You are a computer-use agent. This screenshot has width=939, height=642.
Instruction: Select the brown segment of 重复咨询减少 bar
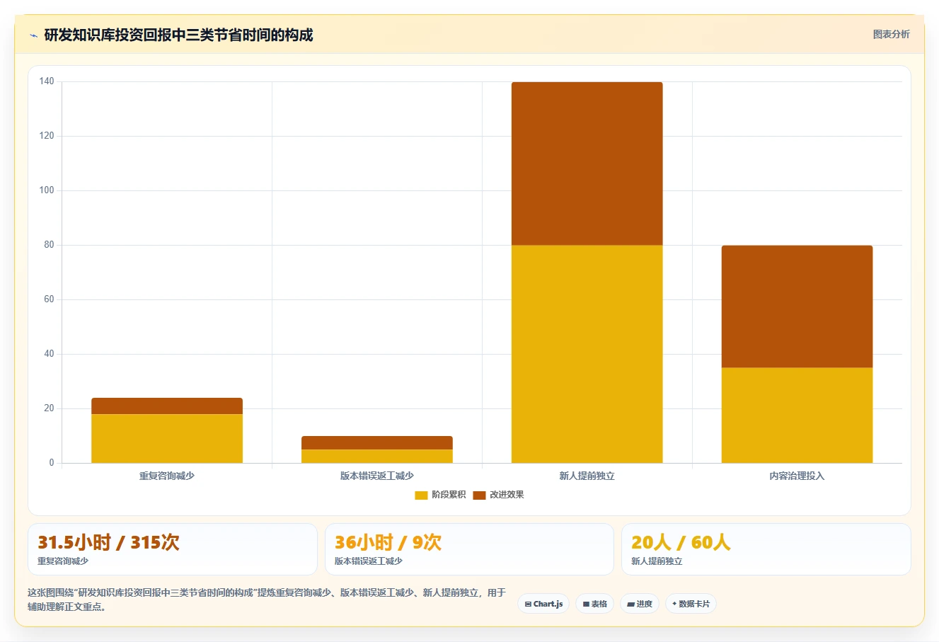(167, 406)
